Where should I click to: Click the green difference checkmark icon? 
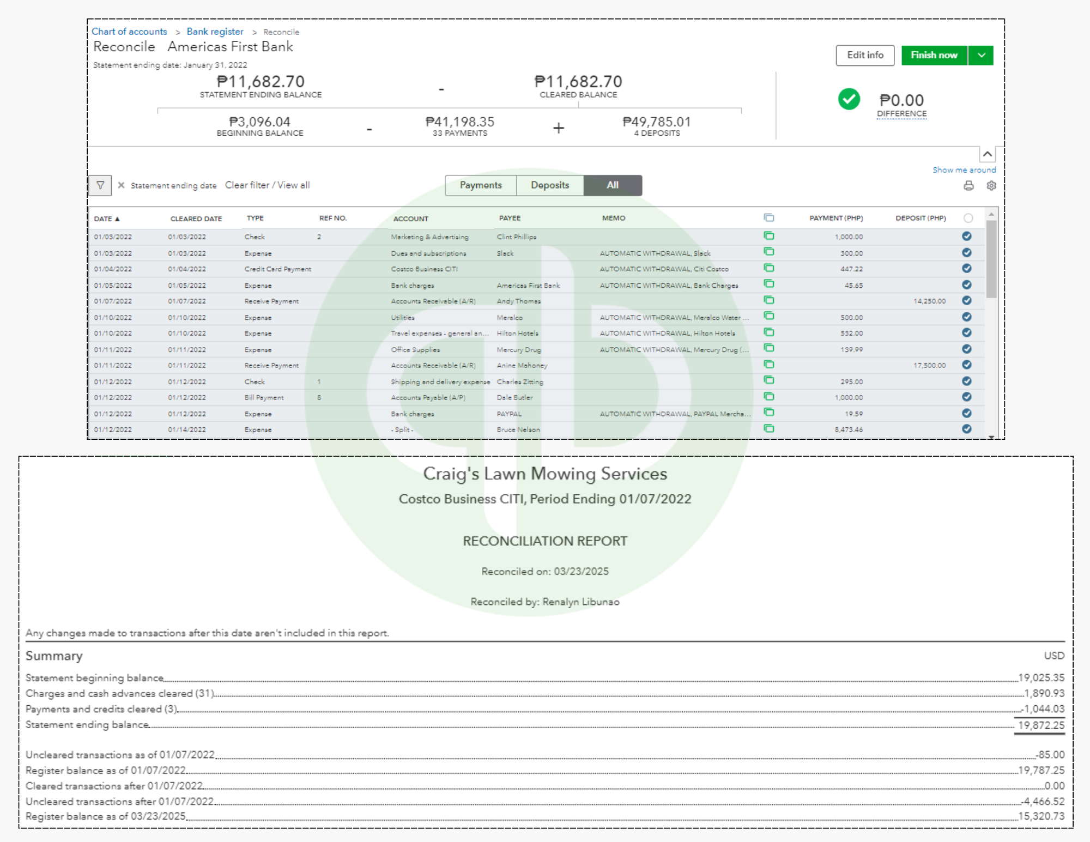[849, 99]
